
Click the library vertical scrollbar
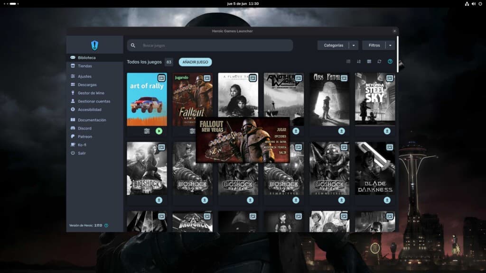point(397,55)
